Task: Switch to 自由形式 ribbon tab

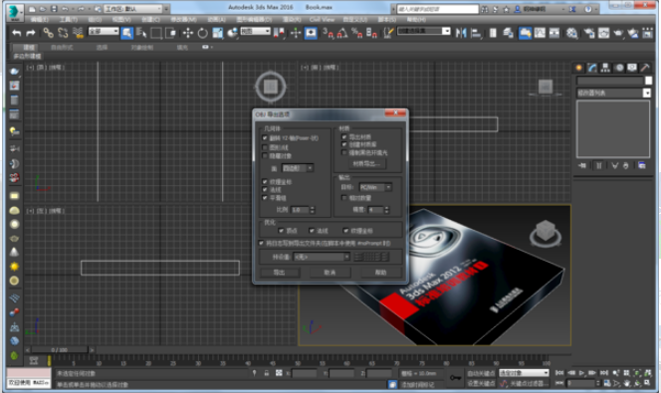Action: pos(62,47)
